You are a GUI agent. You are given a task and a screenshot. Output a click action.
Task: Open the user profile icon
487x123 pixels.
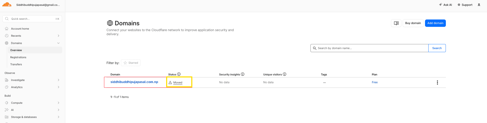coord(479,5)
